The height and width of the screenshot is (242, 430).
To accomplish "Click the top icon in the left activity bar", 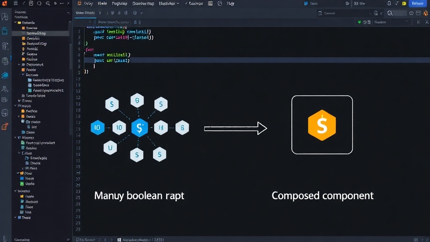I will (x=5, y=16).
